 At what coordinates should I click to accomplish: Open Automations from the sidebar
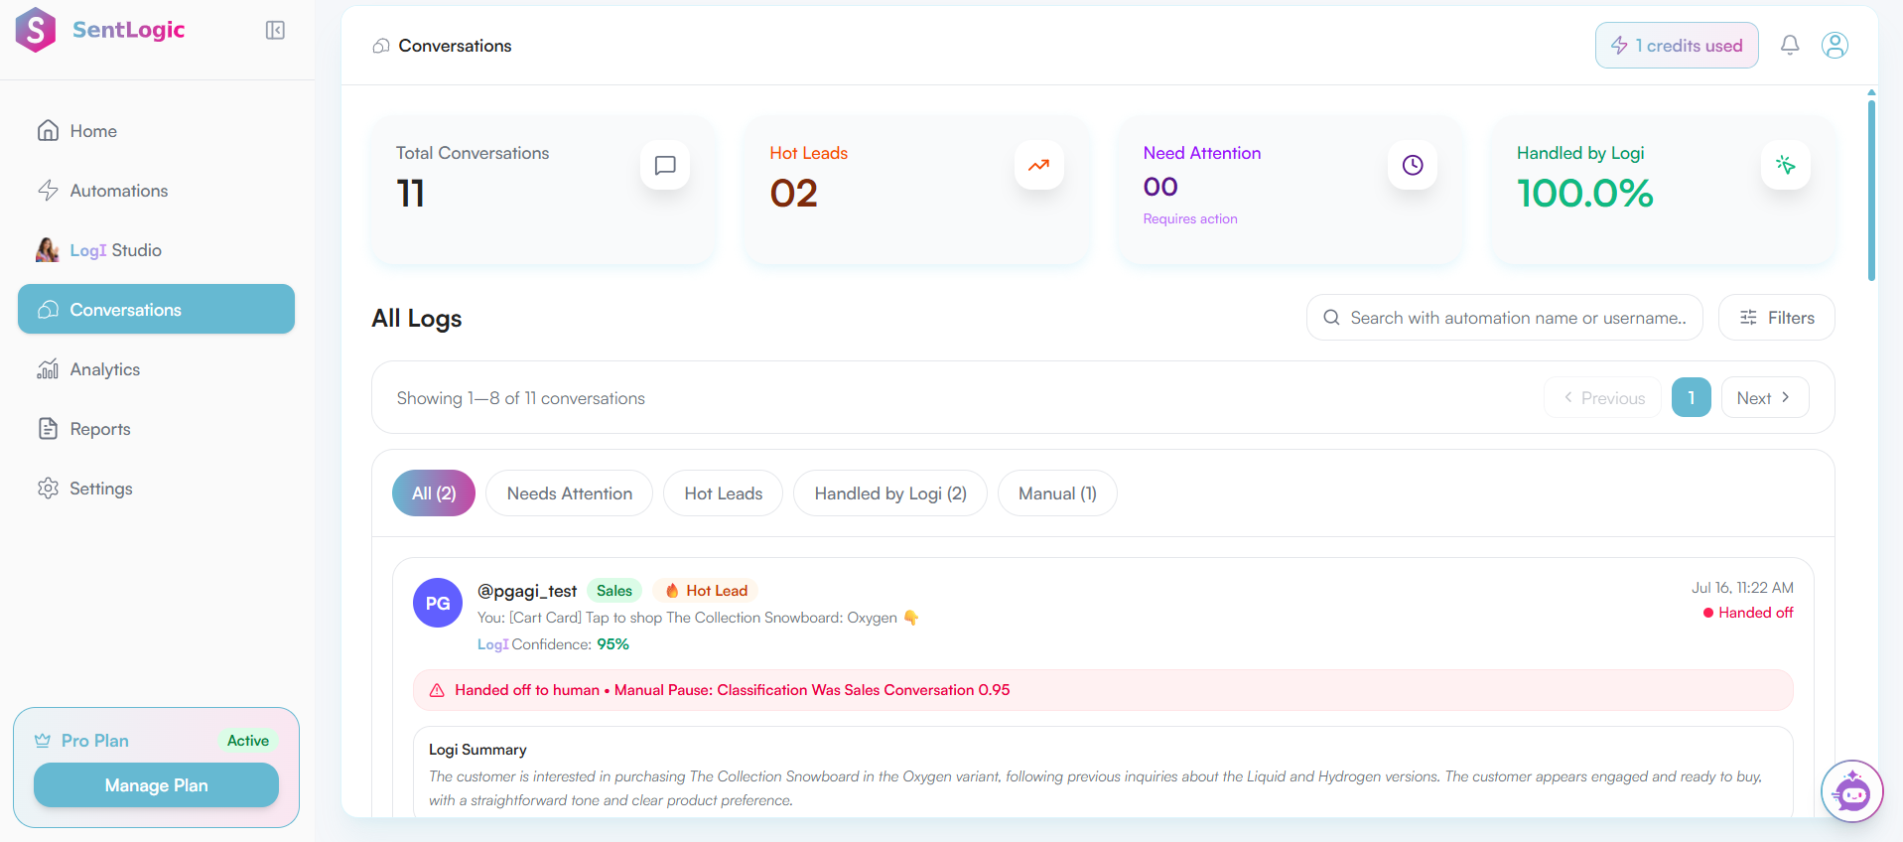pos(156,191)
